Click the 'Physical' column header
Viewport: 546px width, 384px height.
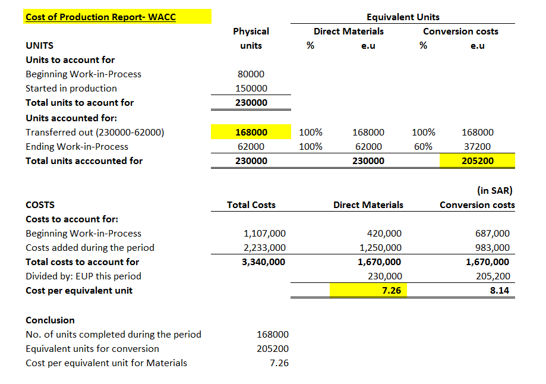(251, 32)
